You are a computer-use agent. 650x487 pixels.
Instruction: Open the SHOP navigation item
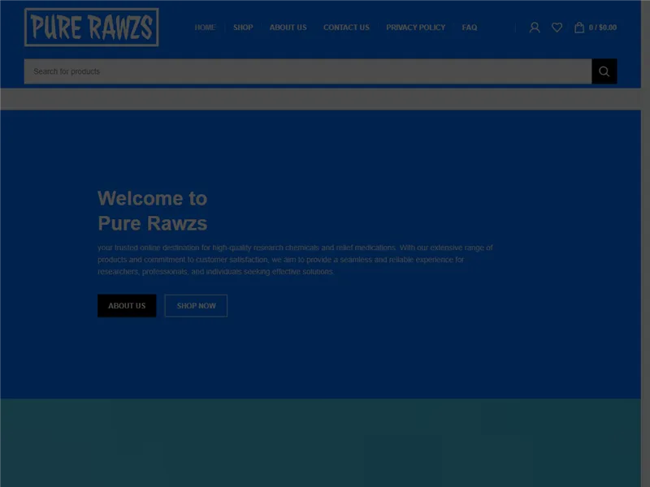(241, 27)
